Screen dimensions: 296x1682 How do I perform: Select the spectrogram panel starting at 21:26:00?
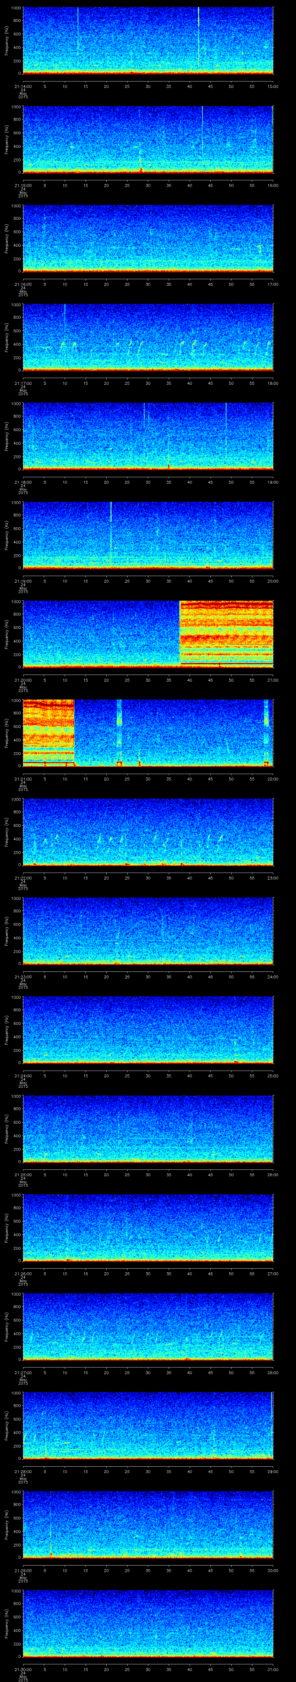pyautogui.click(x=148, y=1227)
